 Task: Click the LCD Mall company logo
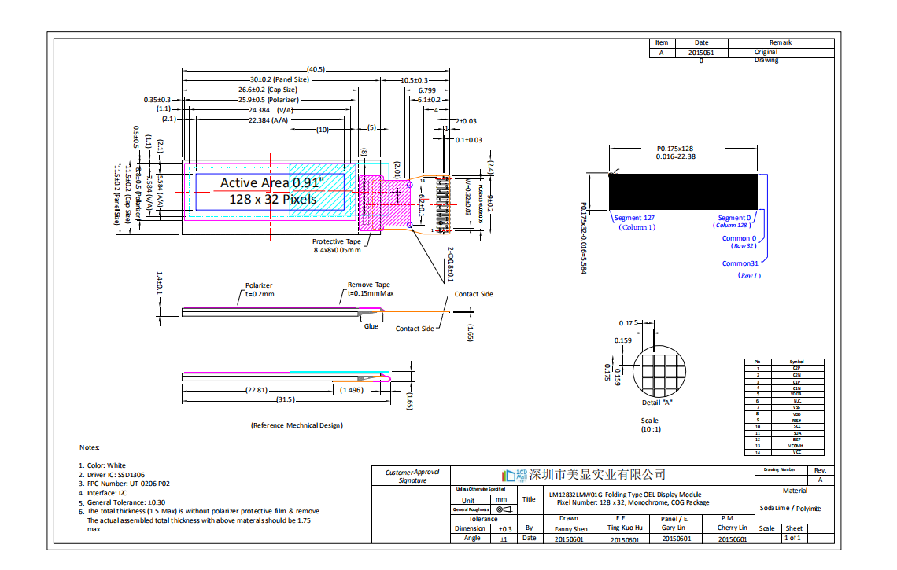tap(514, 474)
